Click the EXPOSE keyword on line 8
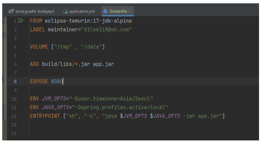This screenshot has height=143, width=262. point(39,81)
